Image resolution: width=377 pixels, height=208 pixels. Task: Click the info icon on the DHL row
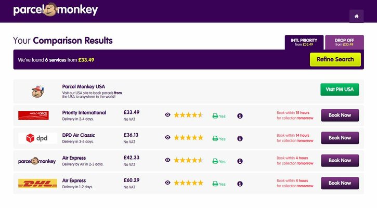[240, 184]
